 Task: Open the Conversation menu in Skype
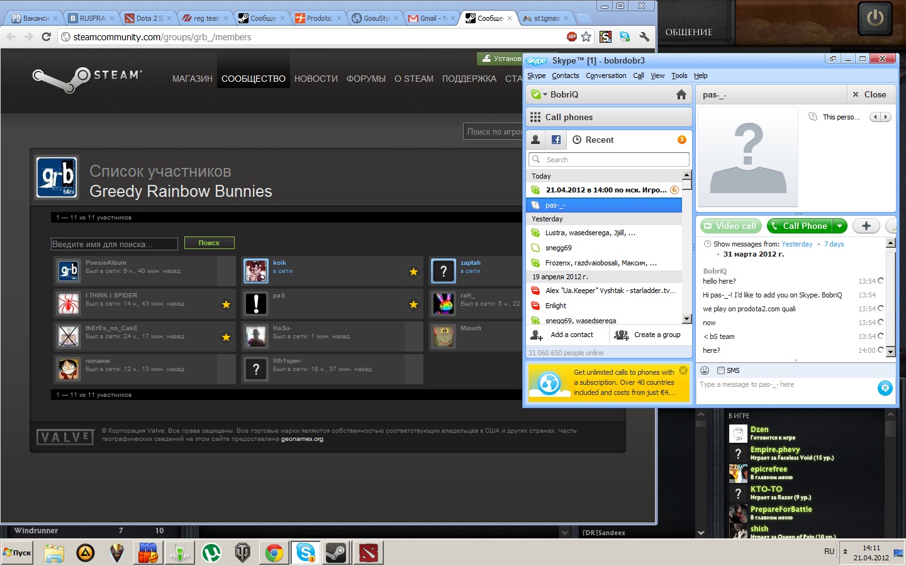pyautogui.click(x=606, y=75)
